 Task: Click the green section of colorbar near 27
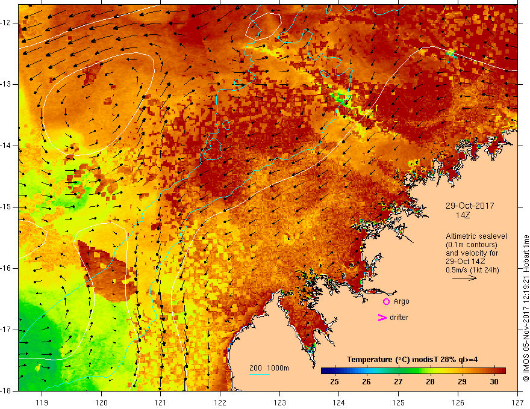pos(399,371)
